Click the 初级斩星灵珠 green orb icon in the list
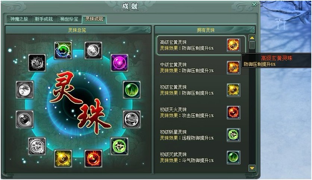Screen dimensions: 312x180 click(x=233, y=135)
